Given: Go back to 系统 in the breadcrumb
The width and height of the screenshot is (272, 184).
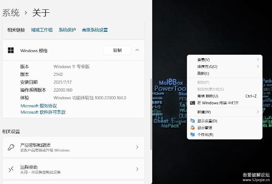Looking at the screenshot, I should click(x=11, y=13).
